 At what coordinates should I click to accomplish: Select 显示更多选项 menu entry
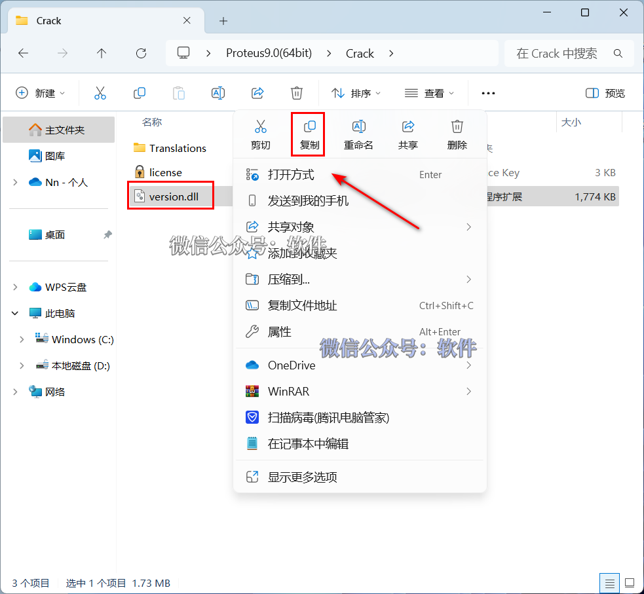[x=360, y=477]
